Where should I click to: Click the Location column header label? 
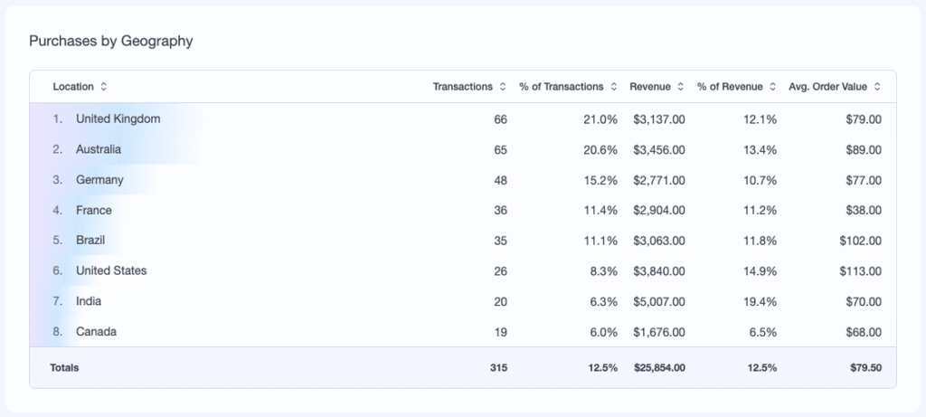73,87
